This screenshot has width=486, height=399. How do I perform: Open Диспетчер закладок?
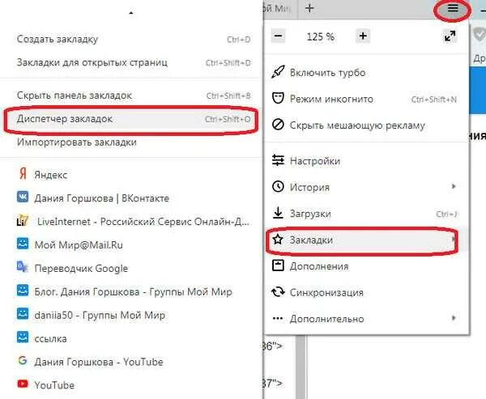(x=131, y=119)
